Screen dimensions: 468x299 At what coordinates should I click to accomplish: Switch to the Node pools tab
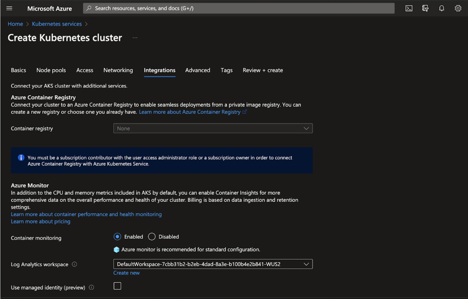[51, 70]
